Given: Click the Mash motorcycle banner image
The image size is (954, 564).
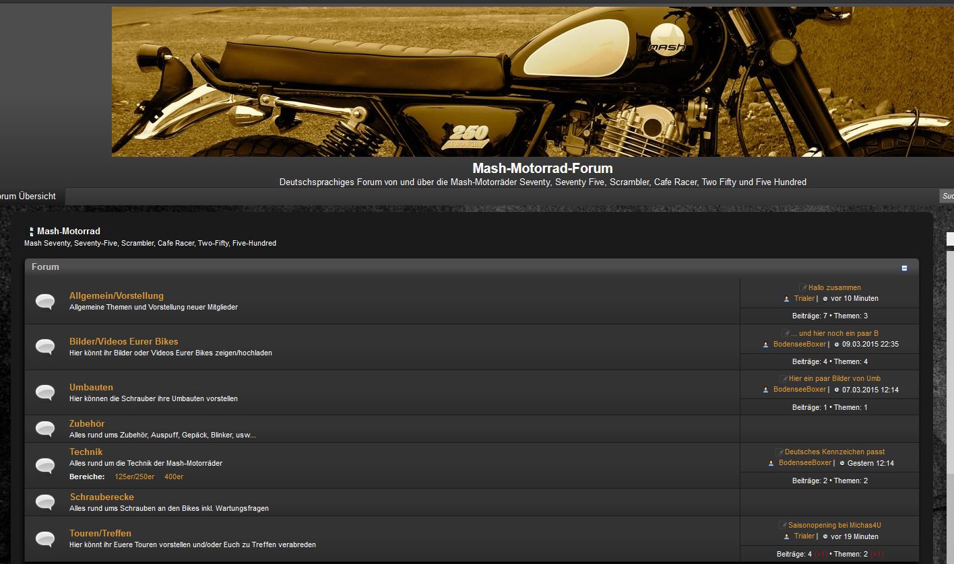Looking at the screenshot, I should [532, 81].
